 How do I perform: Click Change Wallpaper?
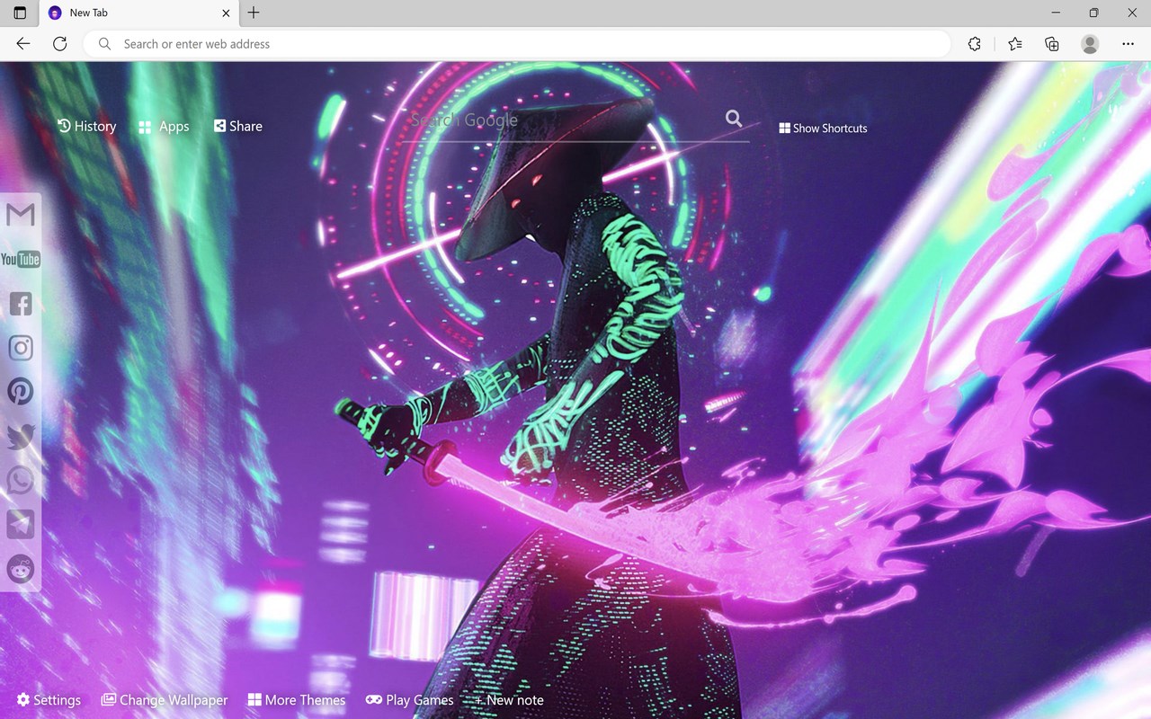pyautogui.click(x=165, y=700)
